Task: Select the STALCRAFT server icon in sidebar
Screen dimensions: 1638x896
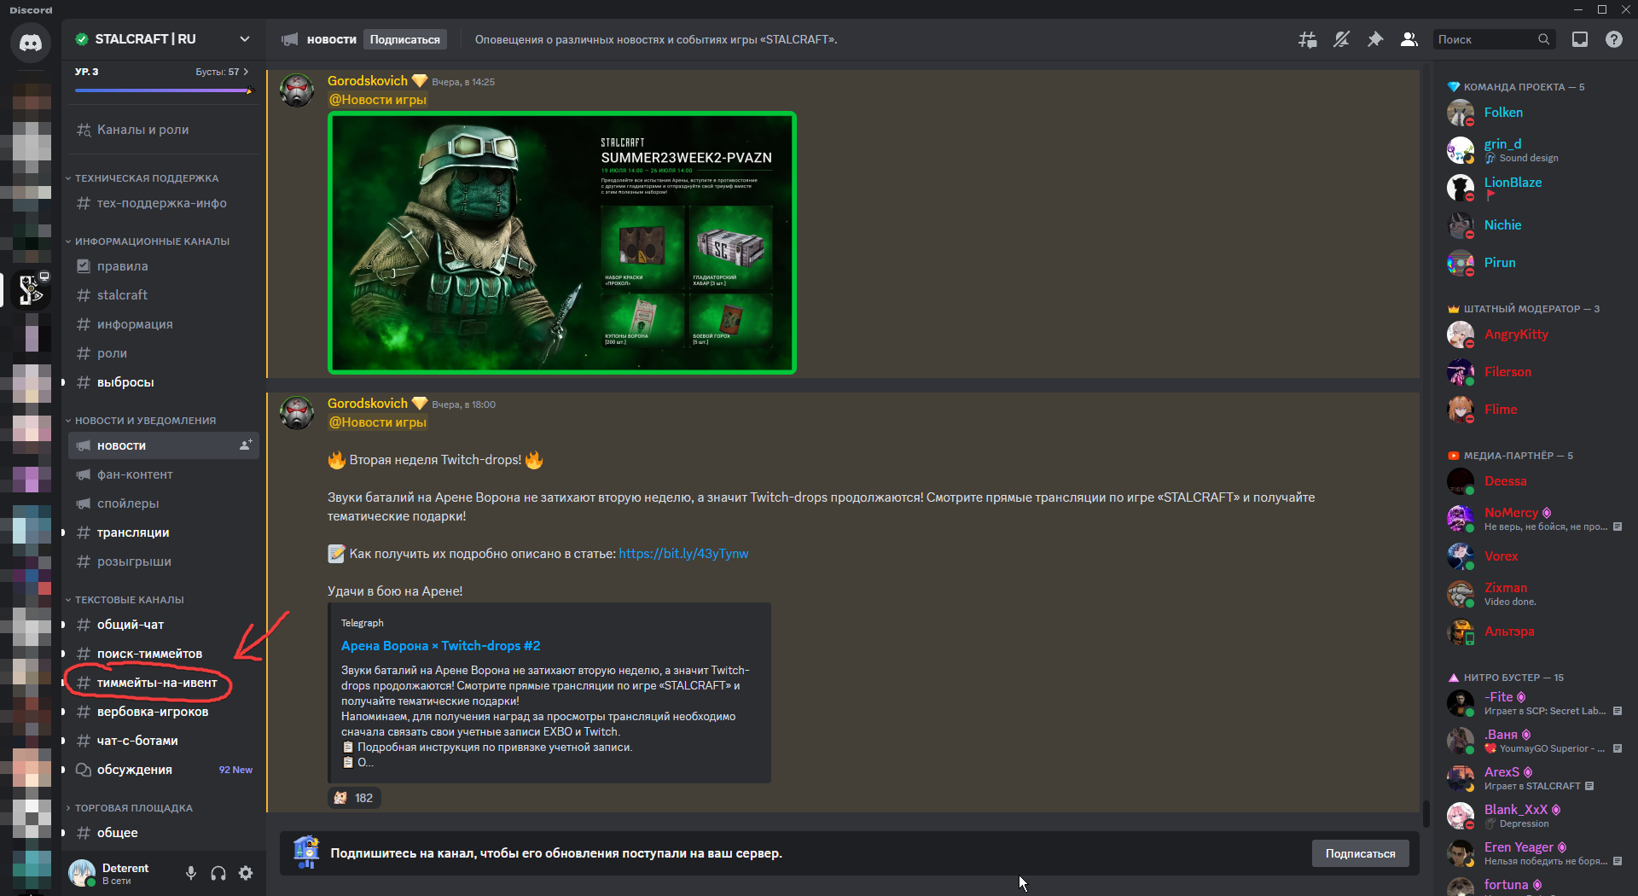Action: 32,290
